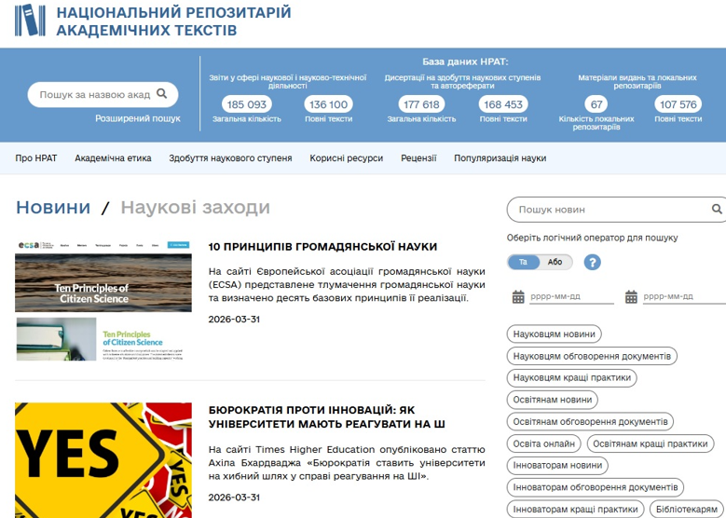The height and width of the screenshot is (518, 726).
Task: Click the blue question mark help icon
Action: (x=592, y=263)
